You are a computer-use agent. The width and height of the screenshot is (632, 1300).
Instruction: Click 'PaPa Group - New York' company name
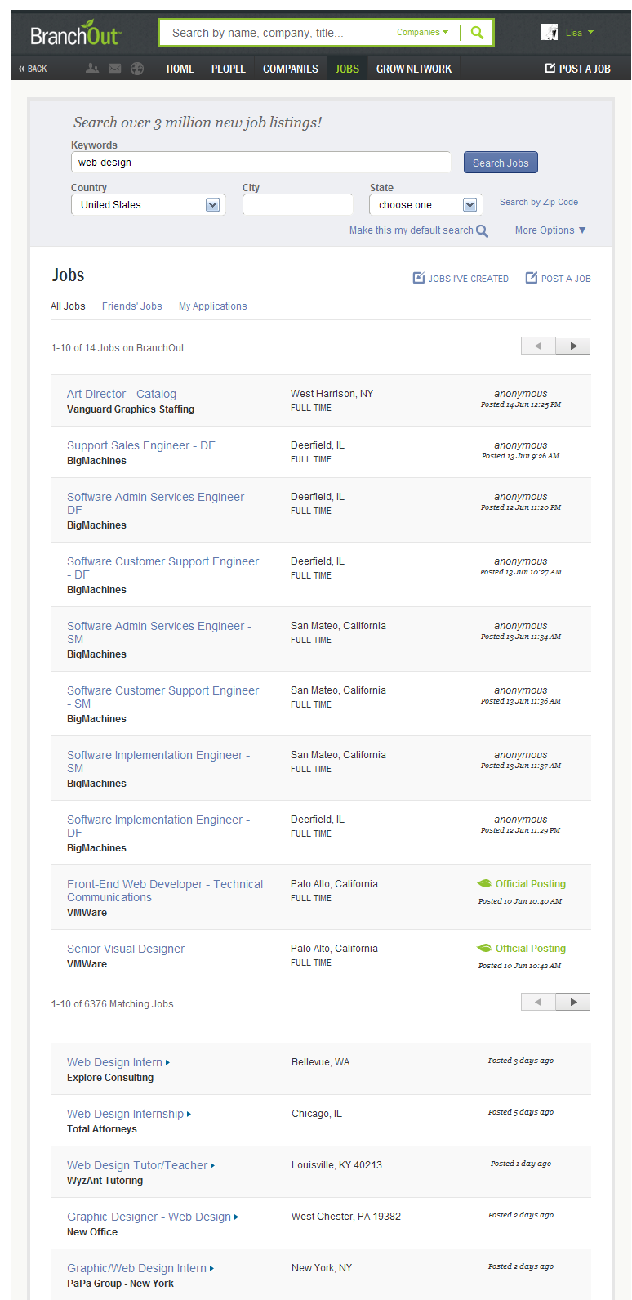tap(120, 1284)
